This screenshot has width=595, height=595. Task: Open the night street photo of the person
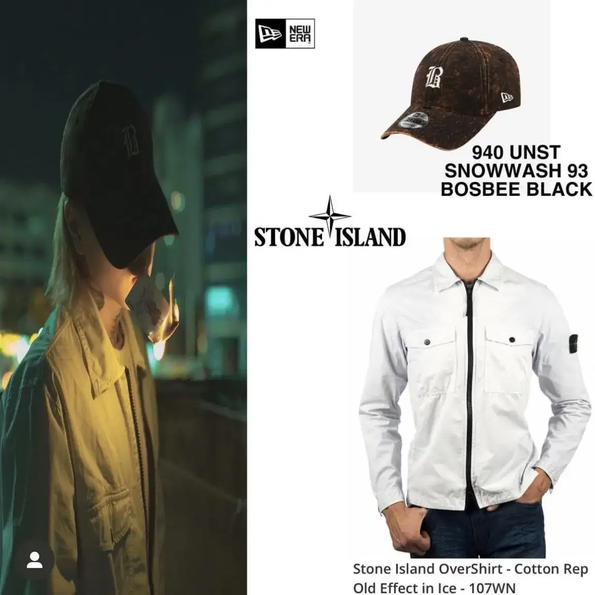point(124,298)
